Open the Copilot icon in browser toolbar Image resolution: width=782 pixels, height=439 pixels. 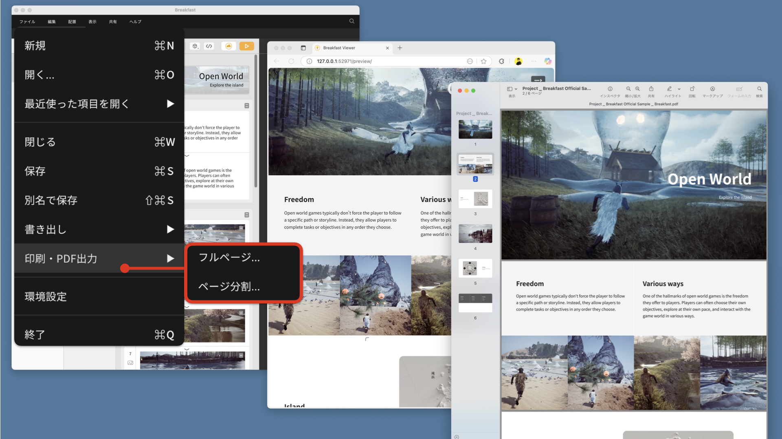548,61
